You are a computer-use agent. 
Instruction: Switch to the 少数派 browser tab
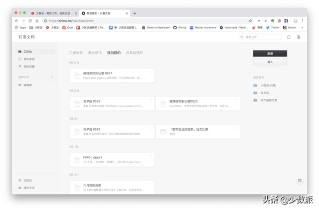pos(54,13)
